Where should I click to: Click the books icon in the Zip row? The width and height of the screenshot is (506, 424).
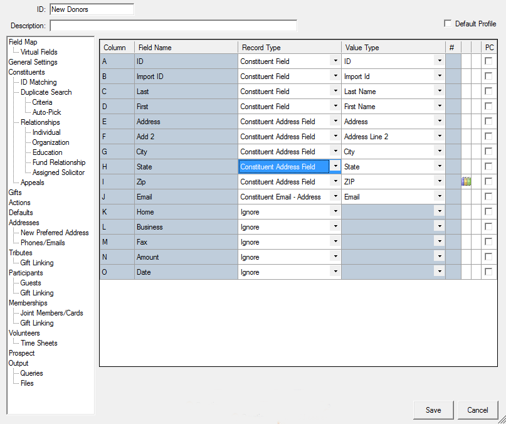466,181
